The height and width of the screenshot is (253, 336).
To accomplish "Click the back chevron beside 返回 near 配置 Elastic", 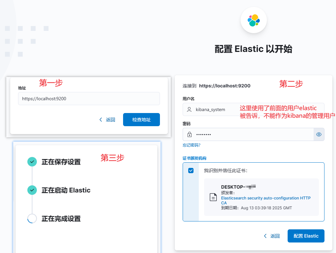I will (265, 236).
